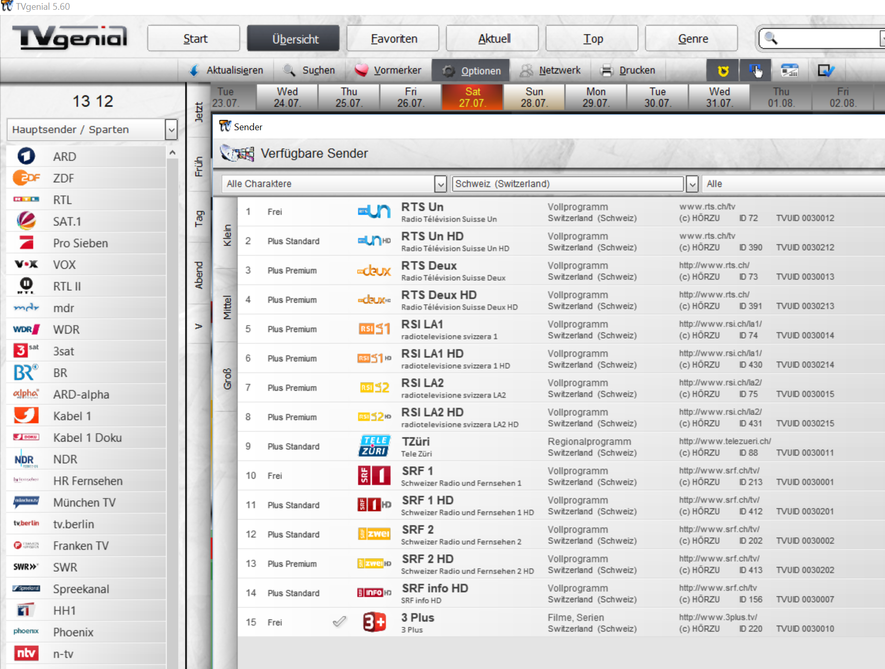Click the ZDF logo in sender list
The height and width of the screenshot is (669, 885).
pos(26,178)
